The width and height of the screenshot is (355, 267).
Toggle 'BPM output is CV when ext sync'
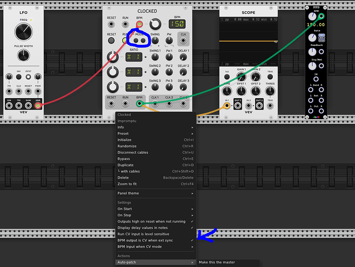[x=155, y=240]
